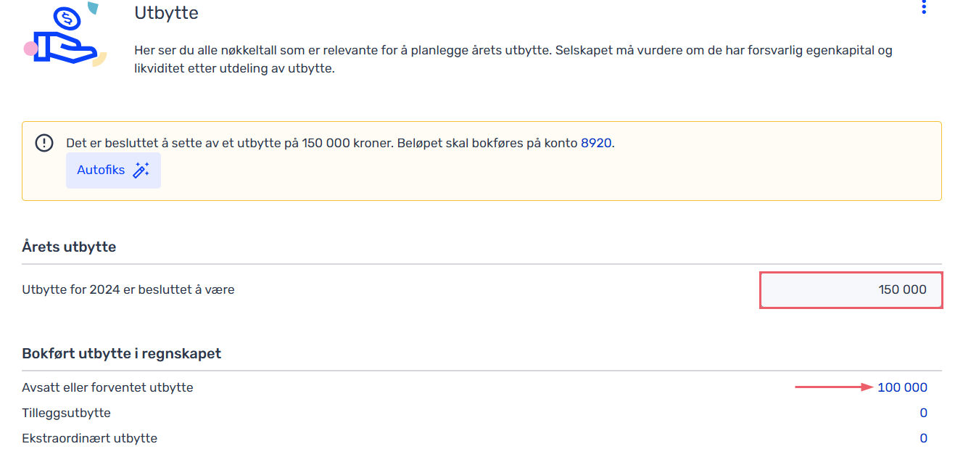Open the three-dot more options menu

(924, 7)
